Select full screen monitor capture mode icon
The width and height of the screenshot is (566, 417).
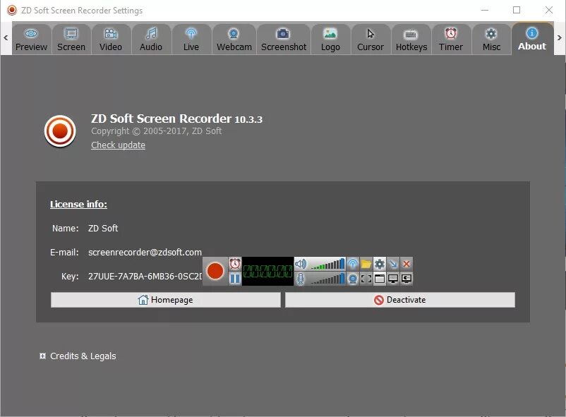pyautogui.click(x=393, y=279)
